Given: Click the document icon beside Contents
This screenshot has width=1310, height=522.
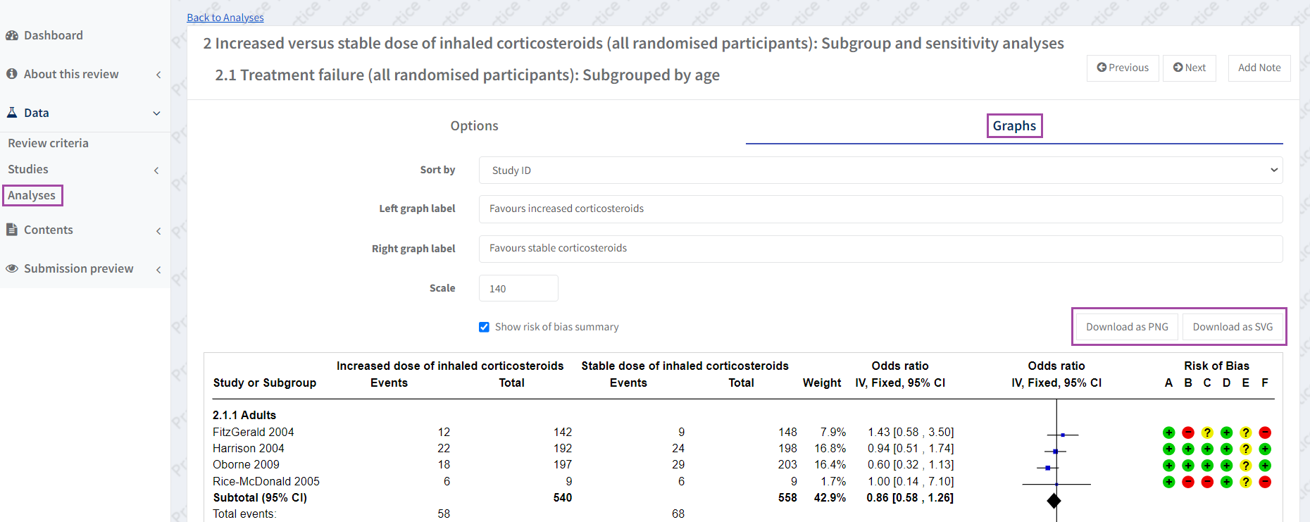Looking at the screenshot, I should pyautogui.click(x=12, y=230).
